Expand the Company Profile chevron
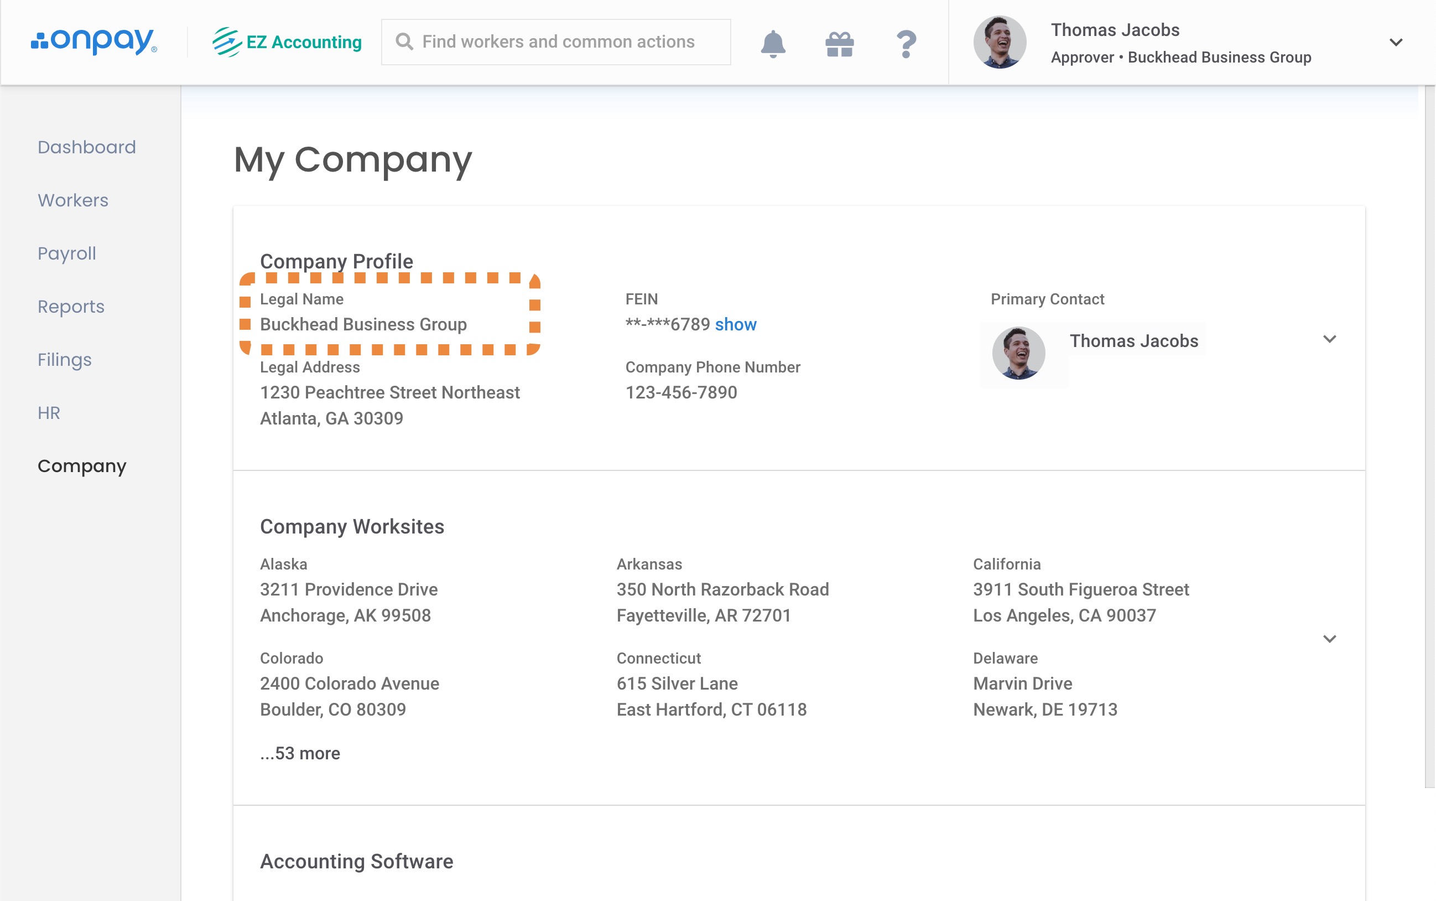The width and height of the screenshot is (1436, 901). click(x=1329, y=339)
